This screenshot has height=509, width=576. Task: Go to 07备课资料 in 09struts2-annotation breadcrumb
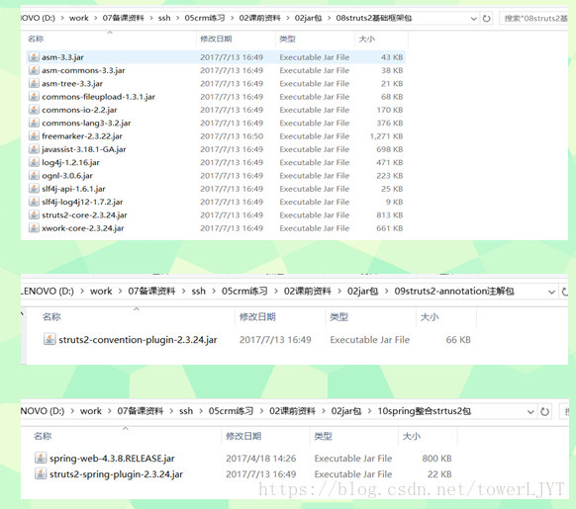151,292
